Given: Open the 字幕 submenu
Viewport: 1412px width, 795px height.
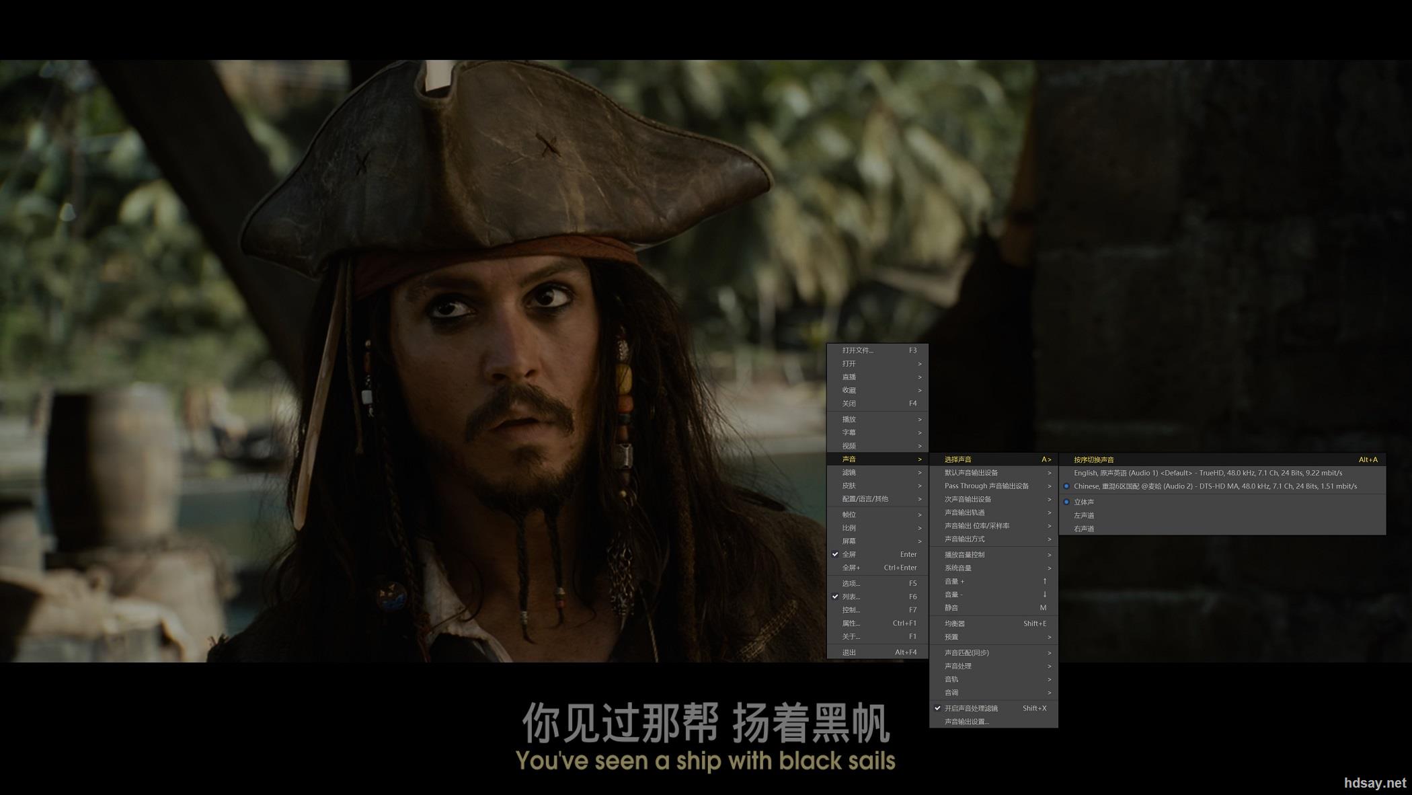Looking at the screenshot, I should [877, 432].
